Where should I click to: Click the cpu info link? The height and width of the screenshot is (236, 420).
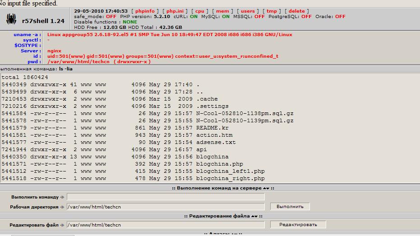point(200,11)
